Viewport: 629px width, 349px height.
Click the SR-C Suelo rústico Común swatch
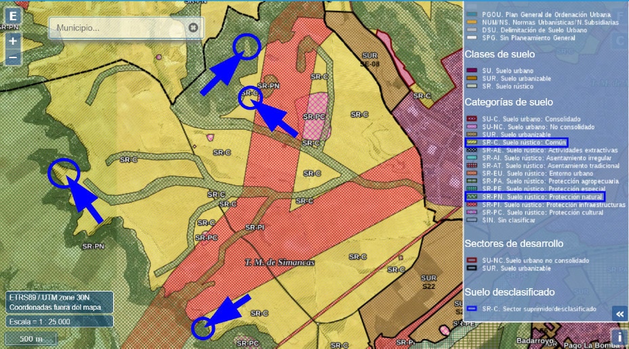[x=471, y=143]
